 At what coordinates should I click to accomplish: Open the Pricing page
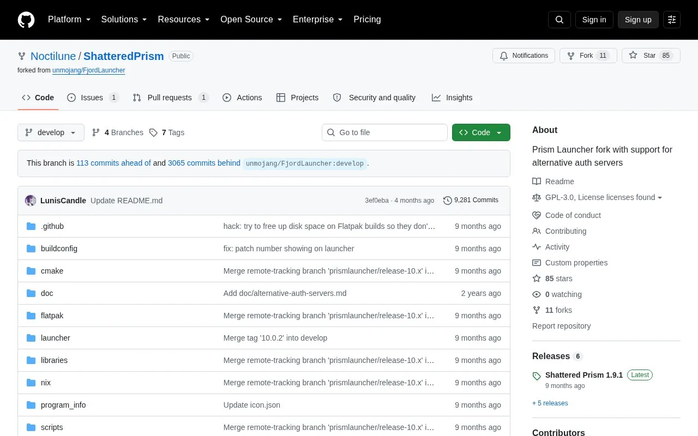(367, 20)
